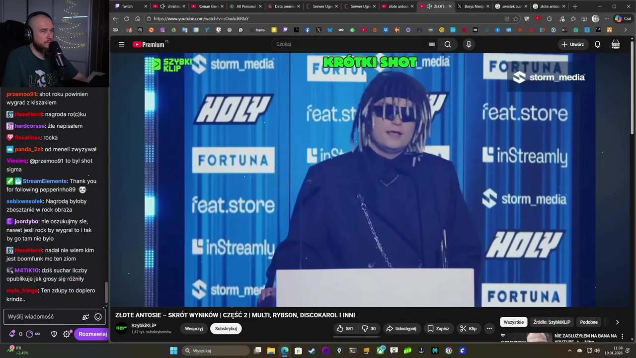Show hidden system tray icons
This screenshot has height=358, width=636.
click(570, 351)
